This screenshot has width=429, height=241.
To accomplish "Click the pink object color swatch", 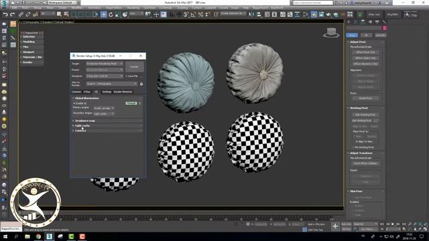I will coord(384,28).
